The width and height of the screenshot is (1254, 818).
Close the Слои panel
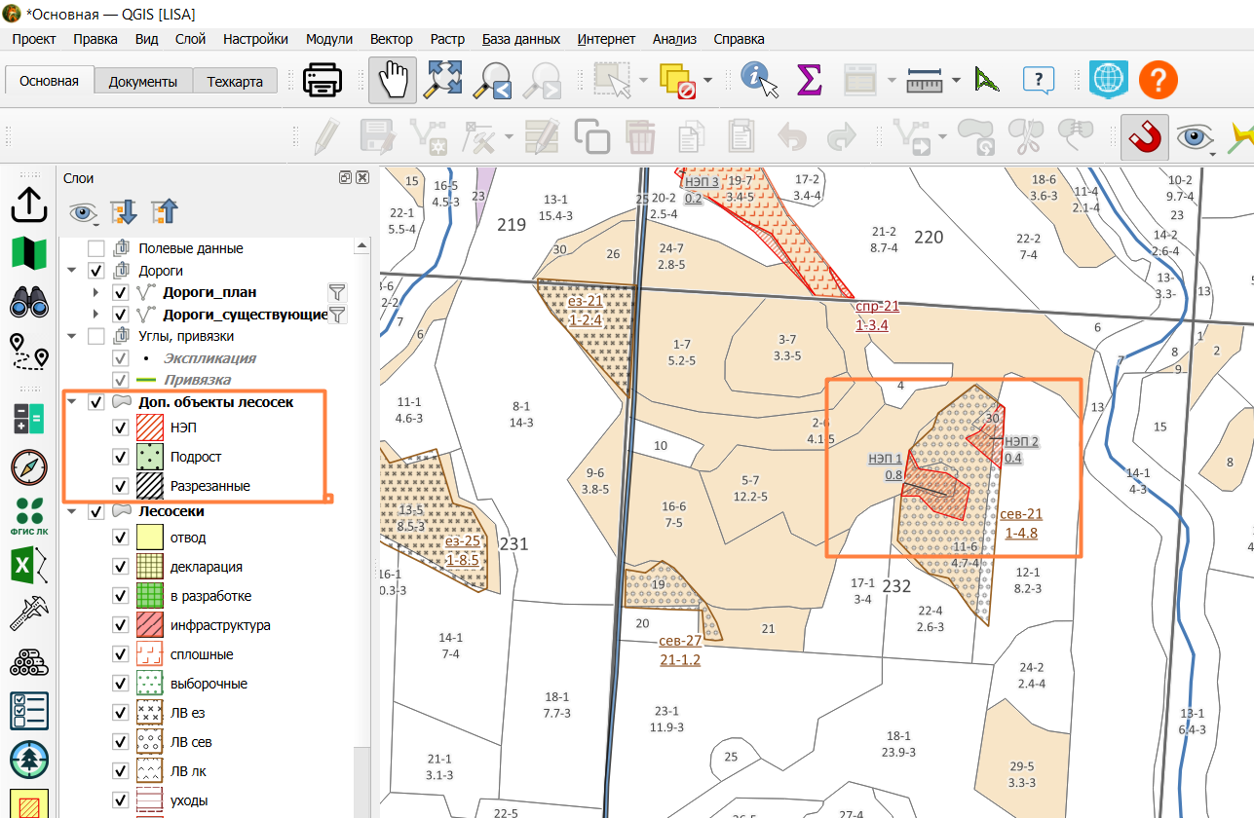pos(362,178)
